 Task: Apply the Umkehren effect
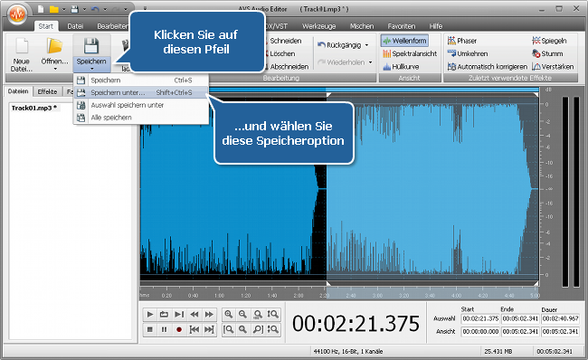[x=468, y=53]
